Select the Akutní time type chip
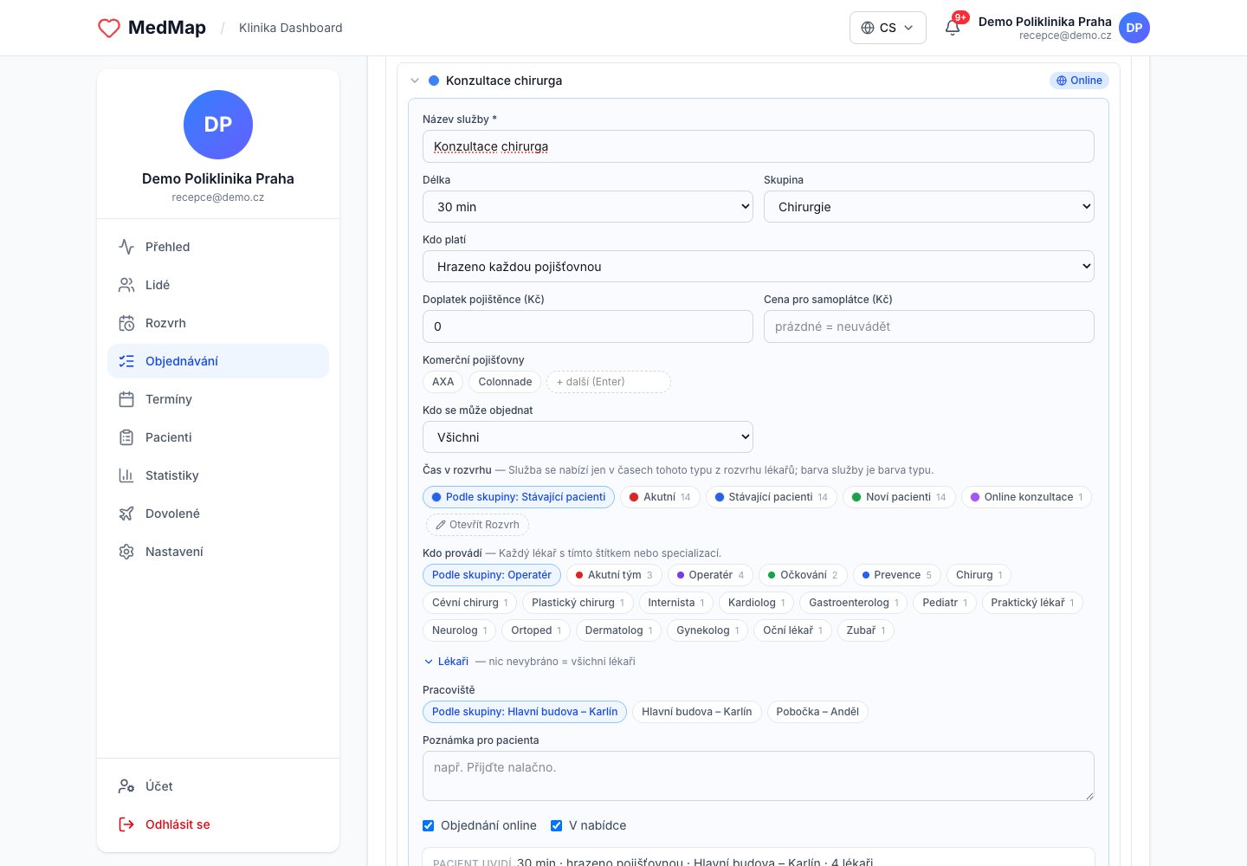 660,497
